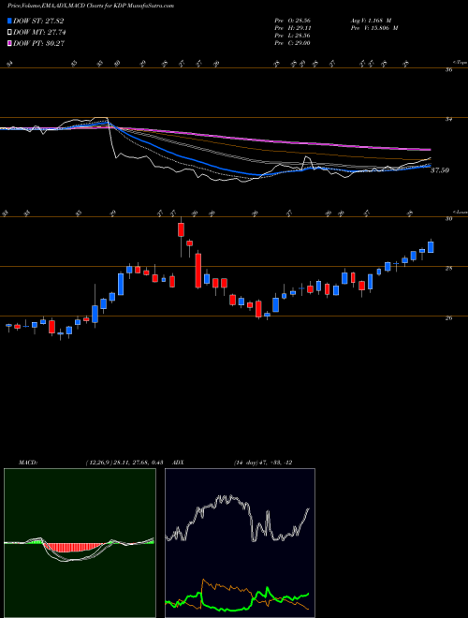
Task: Click the white DOW MT legend swatch
Action: tap(9, 33)
